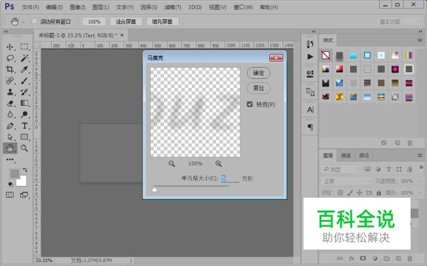Click the 适合屏幕 fit screen button
Image resolution: width=427 pixels, height=266 pixels.
(x=126, y=22)
